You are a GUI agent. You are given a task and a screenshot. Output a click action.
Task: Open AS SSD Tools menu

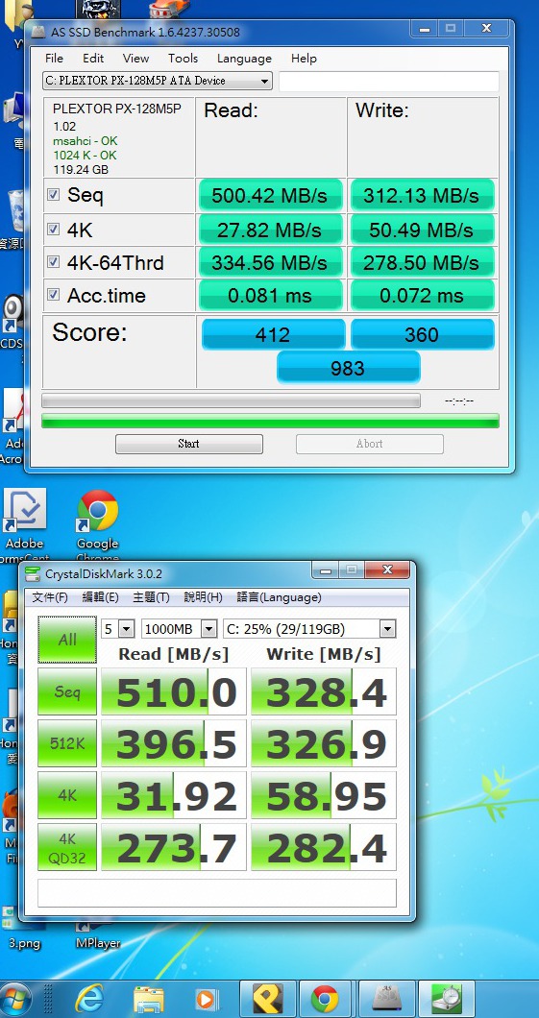[183, 59]
